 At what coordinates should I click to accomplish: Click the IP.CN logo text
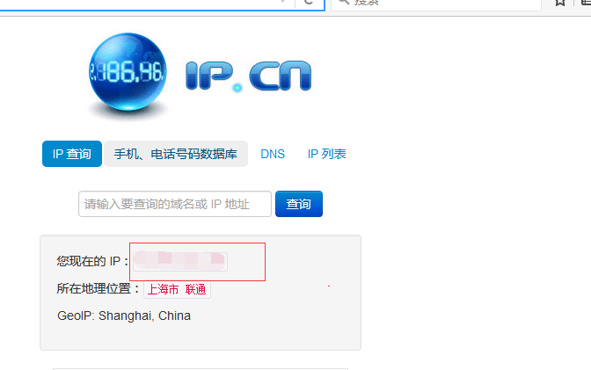coord(248,76)
